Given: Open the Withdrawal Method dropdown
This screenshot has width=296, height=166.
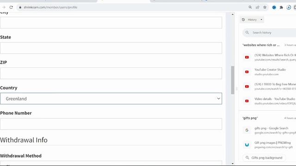Looking at the screenshot, I should point(111,163).
